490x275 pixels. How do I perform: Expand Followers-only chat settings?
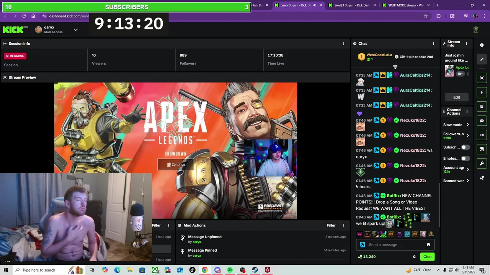click(467, 136)
